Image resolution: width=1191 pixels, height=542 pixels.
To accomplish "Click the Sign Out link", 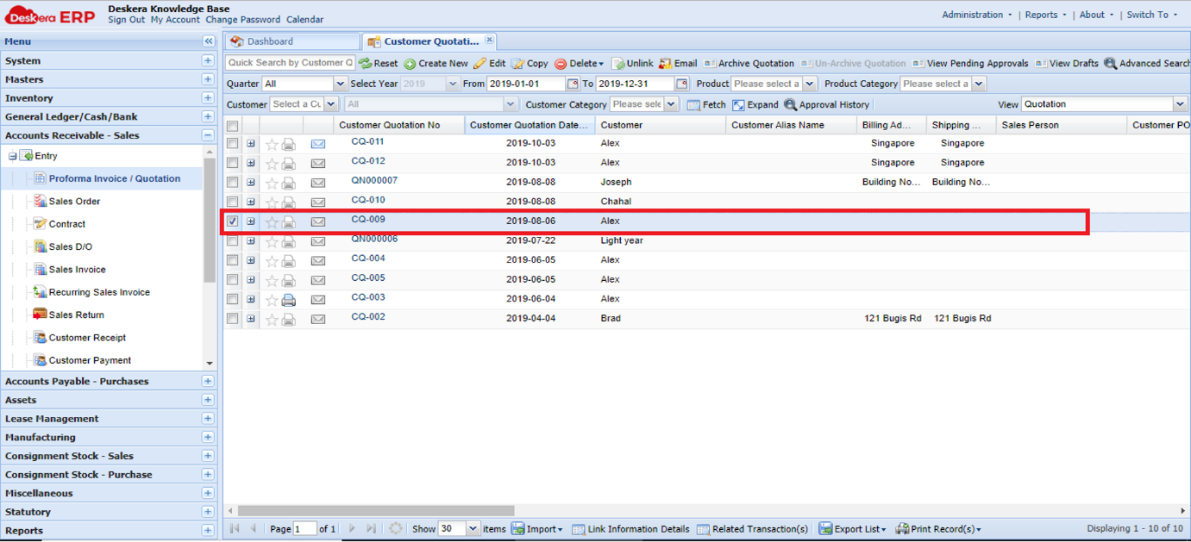I will click(x=127, y=20).
